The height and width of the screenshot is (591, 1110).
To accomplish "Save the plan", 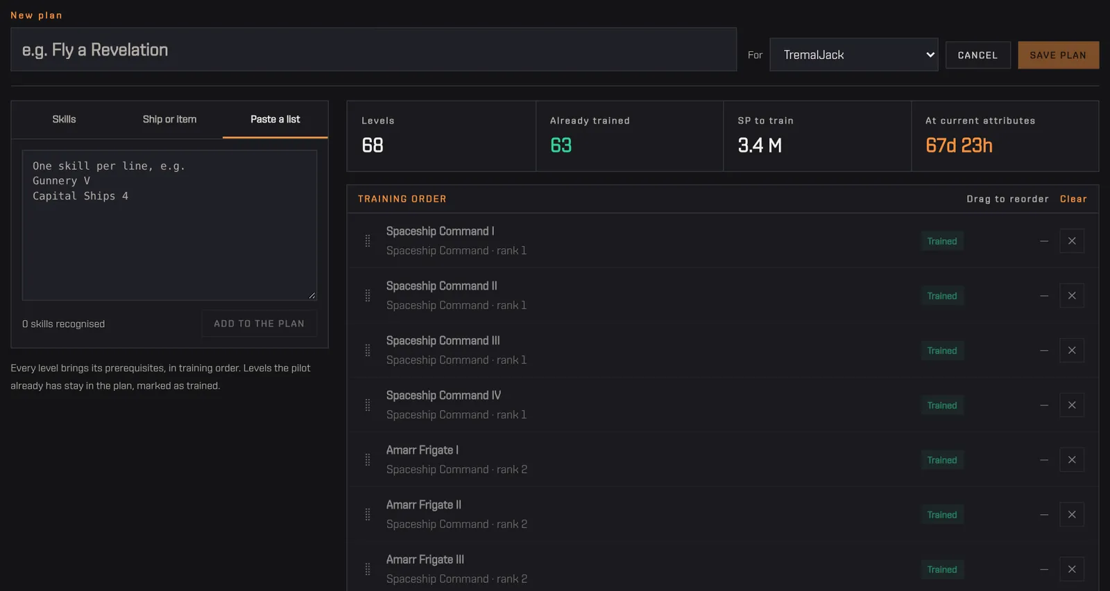I will [1058, 55].
